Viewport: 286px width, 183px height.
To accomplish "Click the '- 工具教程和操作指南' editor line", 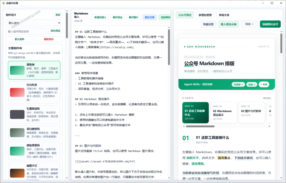I will pyautogui.click(x=89, y=78).
